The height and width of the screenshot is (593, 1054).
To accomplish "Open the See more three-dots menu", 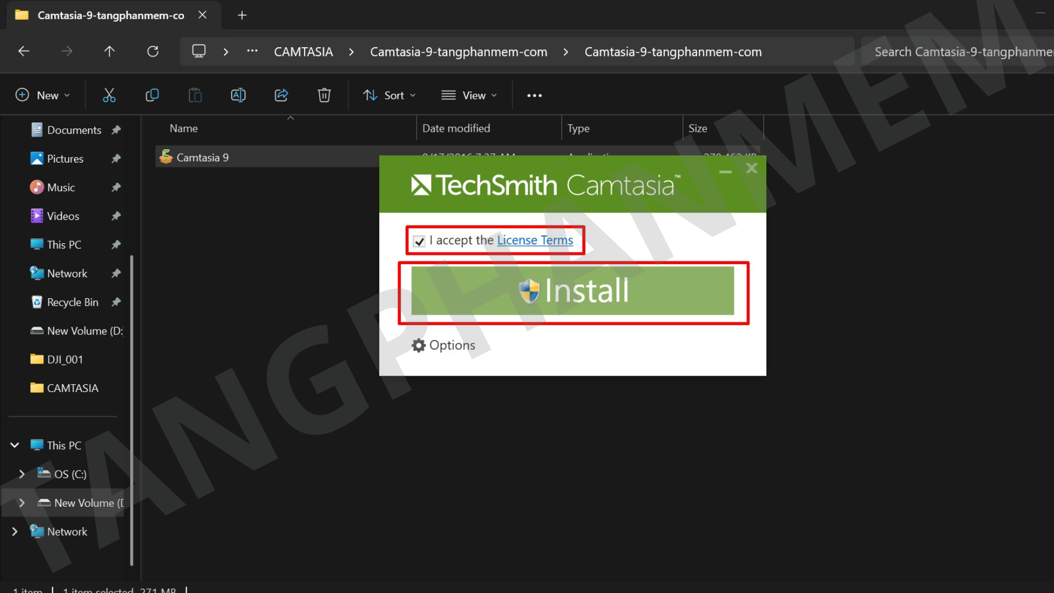I will (x=534, y=96).
